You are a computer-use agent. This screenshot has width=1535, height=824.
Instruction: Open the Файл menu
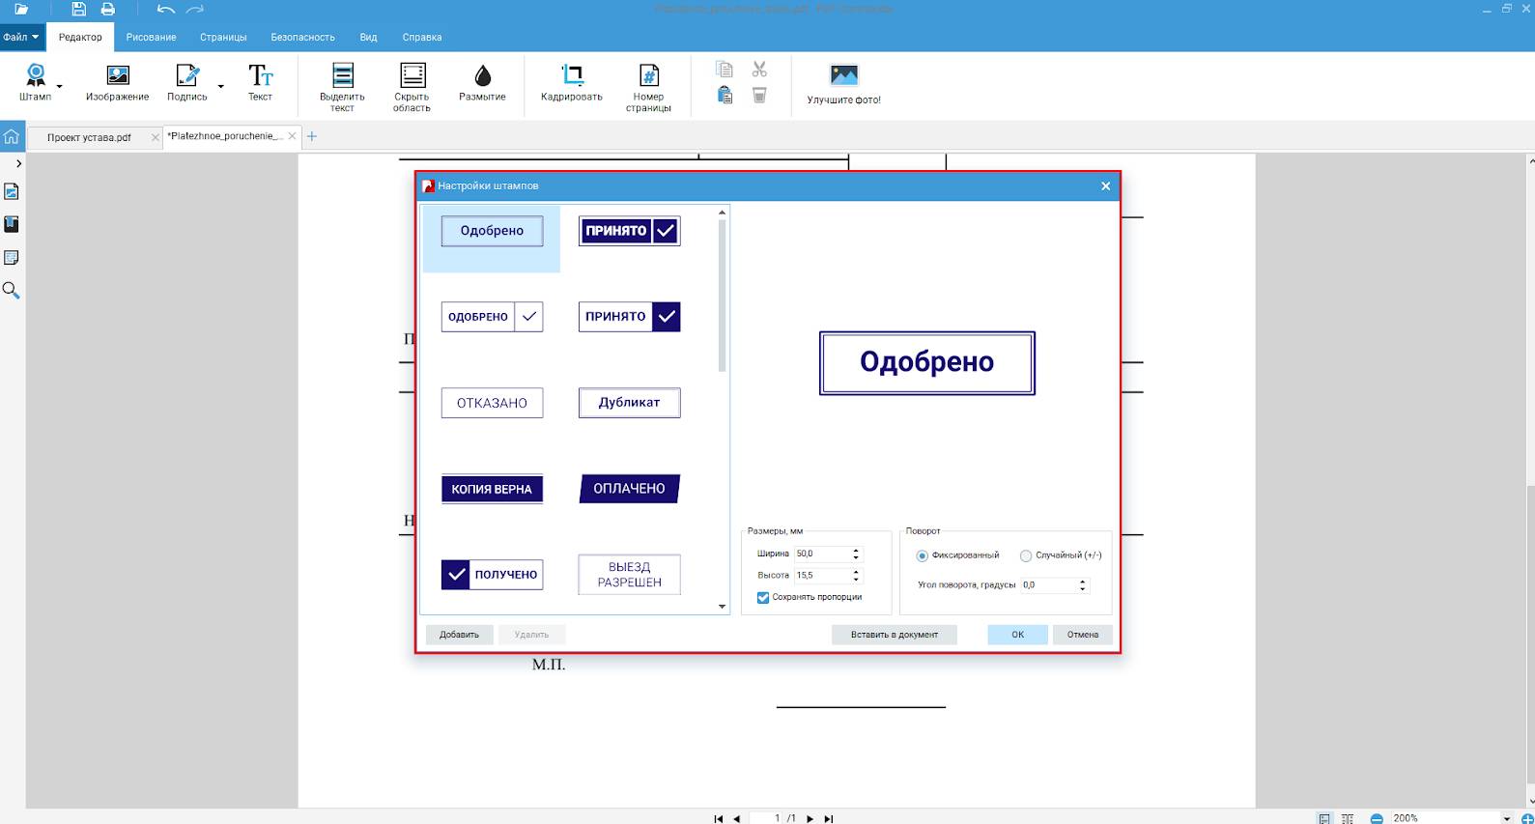(x=21, y=37)
